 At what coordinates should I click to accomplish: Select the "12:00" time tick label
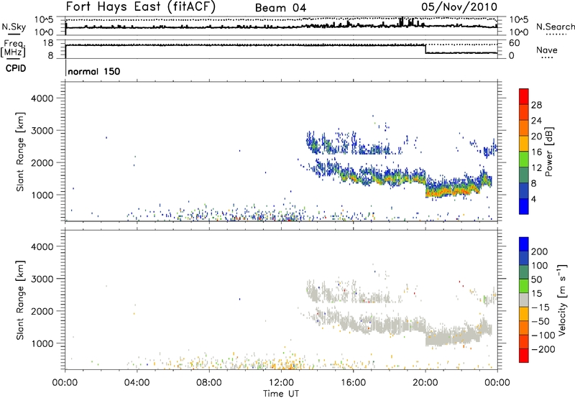pyautogui.click(x=281, y=383)
